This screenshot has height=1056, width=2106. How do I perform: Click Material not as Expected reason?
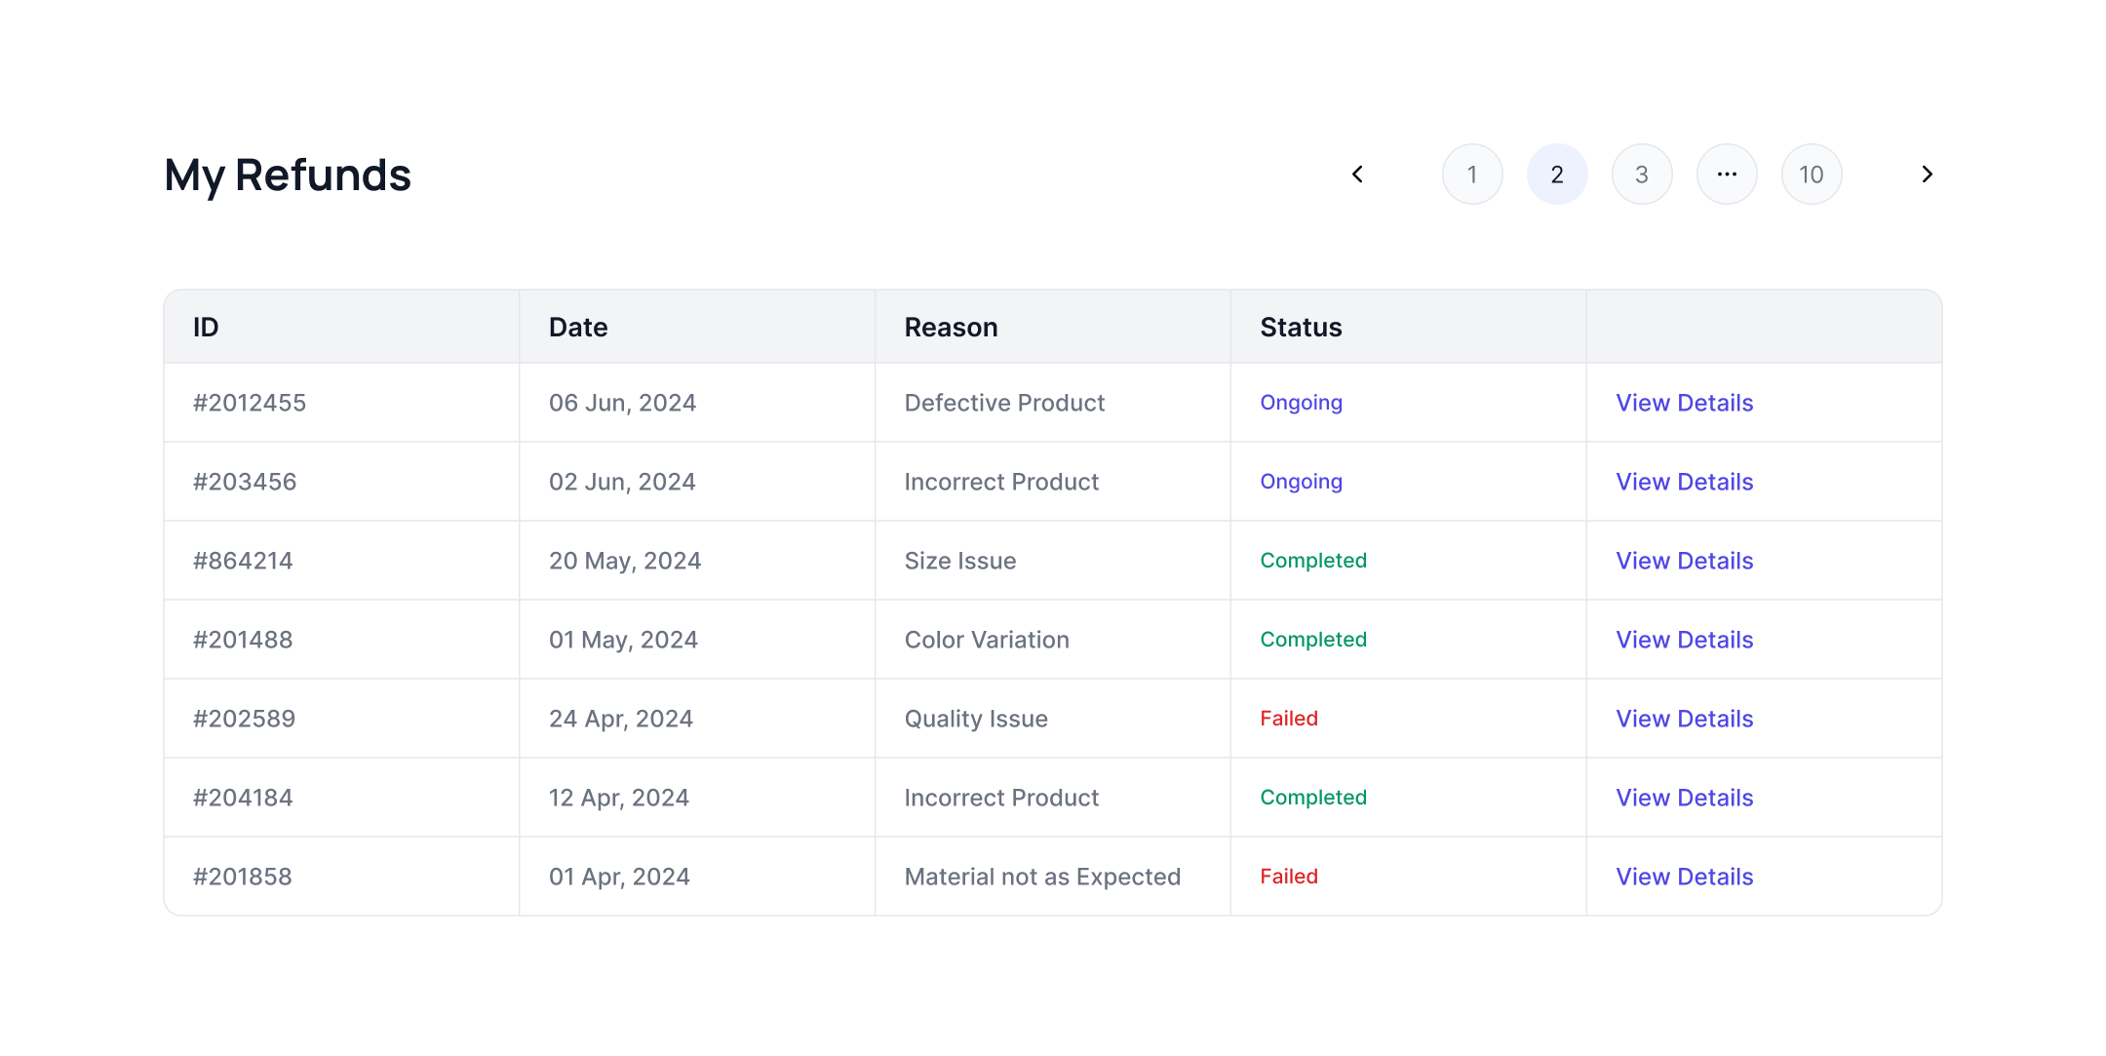point(1042,877)
